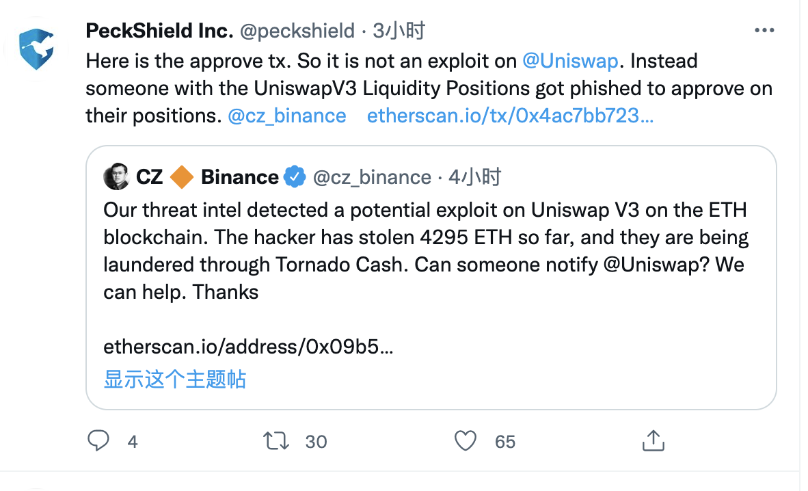808x491 pixels.
Task: Like the tweet with heart icon
Action: pos(466,440)
